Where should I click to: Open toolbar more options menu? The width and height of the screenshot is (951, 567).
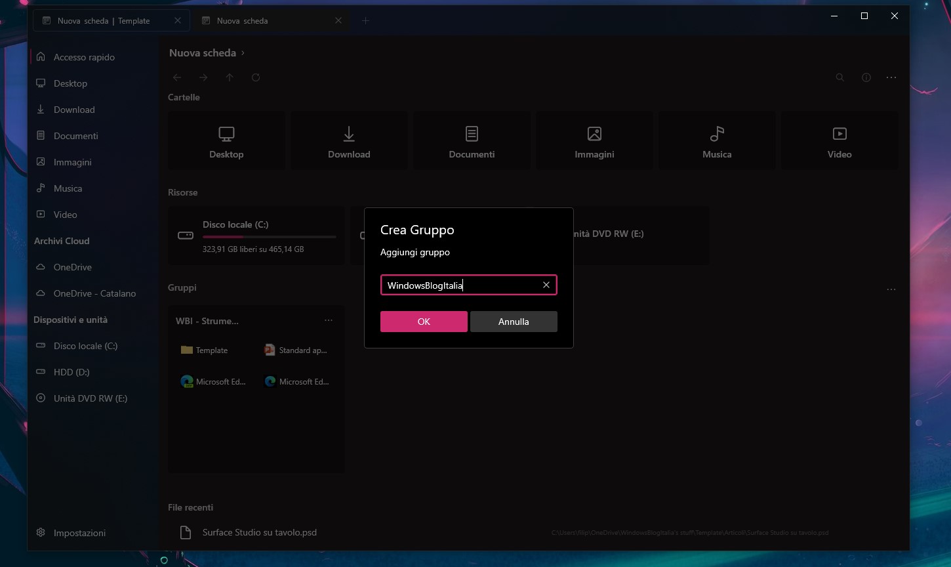click(891, 77)
